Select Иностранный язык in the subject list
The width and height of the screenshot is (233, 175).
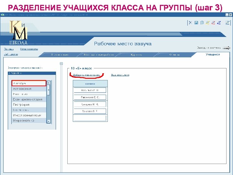click(29, 115)
